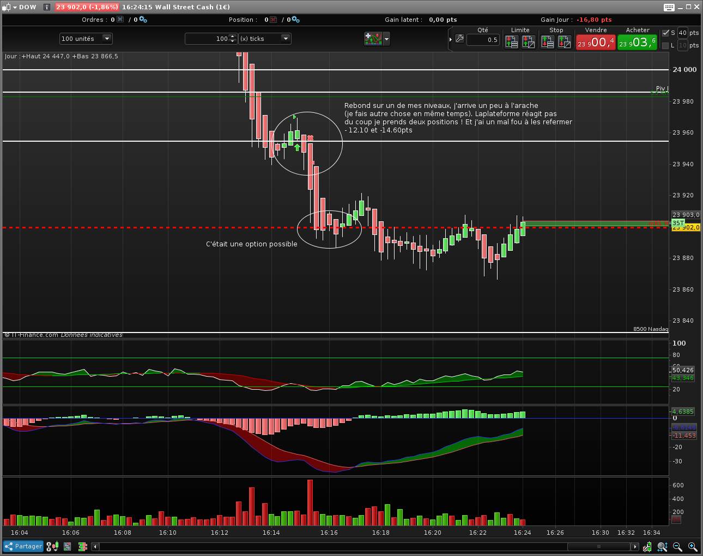The height and width of the screenshot is (556, 703).
Task: Toggle the L limit checkbox
Action: (665, 45)
